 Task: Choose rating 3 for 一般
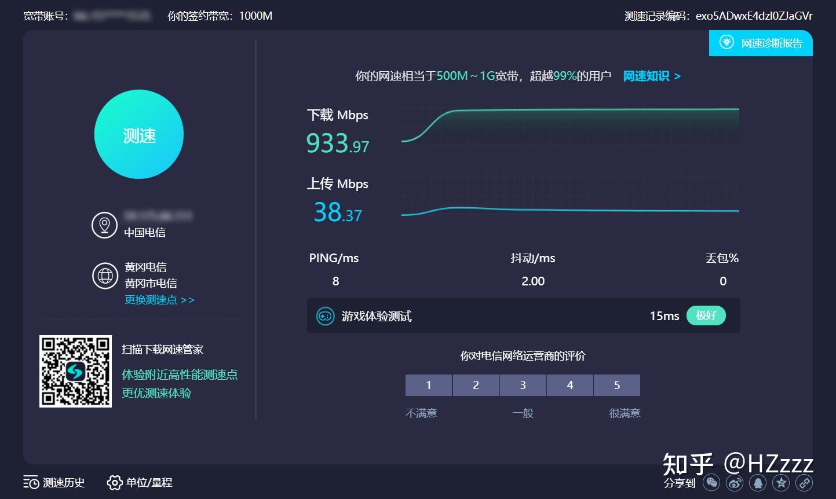pos(523,385)
